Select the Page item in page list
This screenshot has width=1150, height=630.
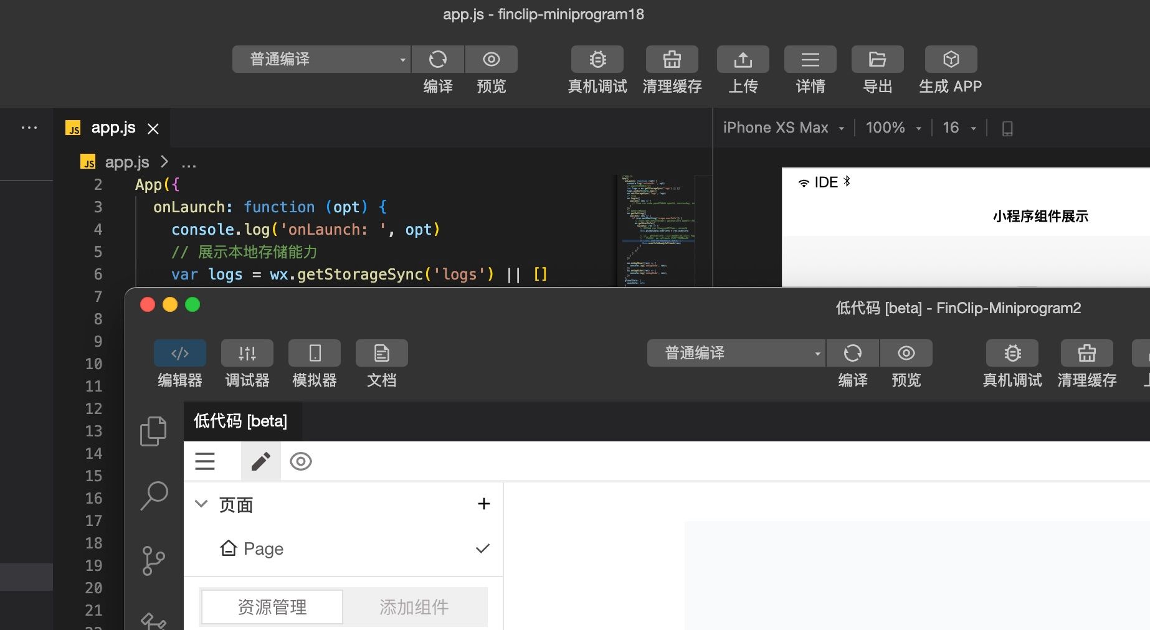point(264,548)
